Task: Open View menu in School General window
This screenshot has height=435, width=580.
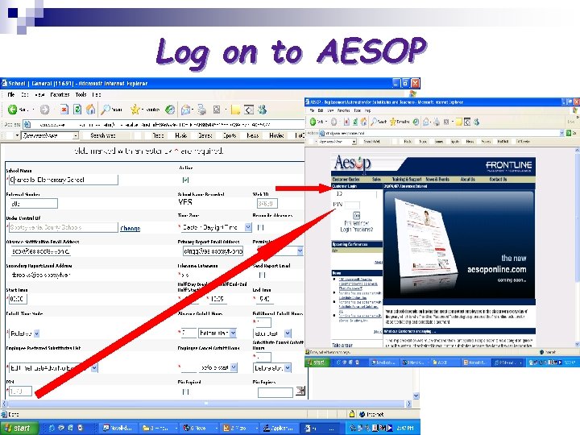Action: point(39,95)
